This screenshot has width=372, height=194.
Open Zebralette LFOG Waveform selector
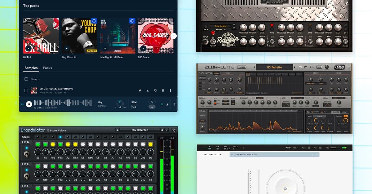point(327,105)
